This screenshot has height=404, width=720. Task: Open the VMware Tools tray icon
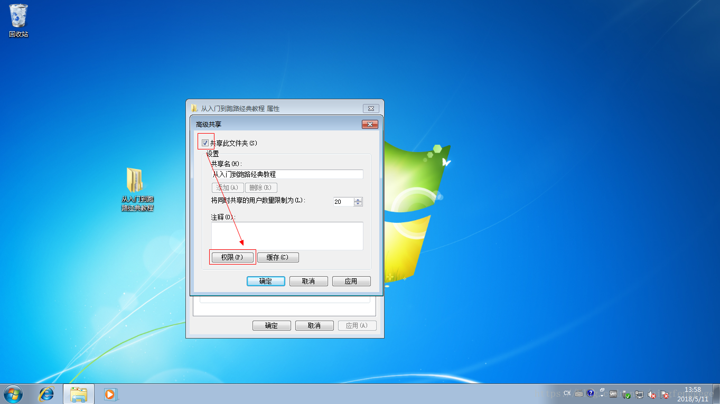[x=613, y=393]
